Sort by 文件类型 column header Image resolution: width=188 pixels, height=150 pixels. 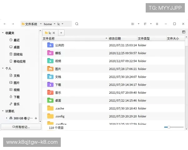pos(152,38)
